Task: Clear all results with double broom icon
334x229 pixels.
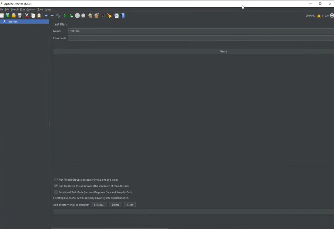Action: [97, 16]
